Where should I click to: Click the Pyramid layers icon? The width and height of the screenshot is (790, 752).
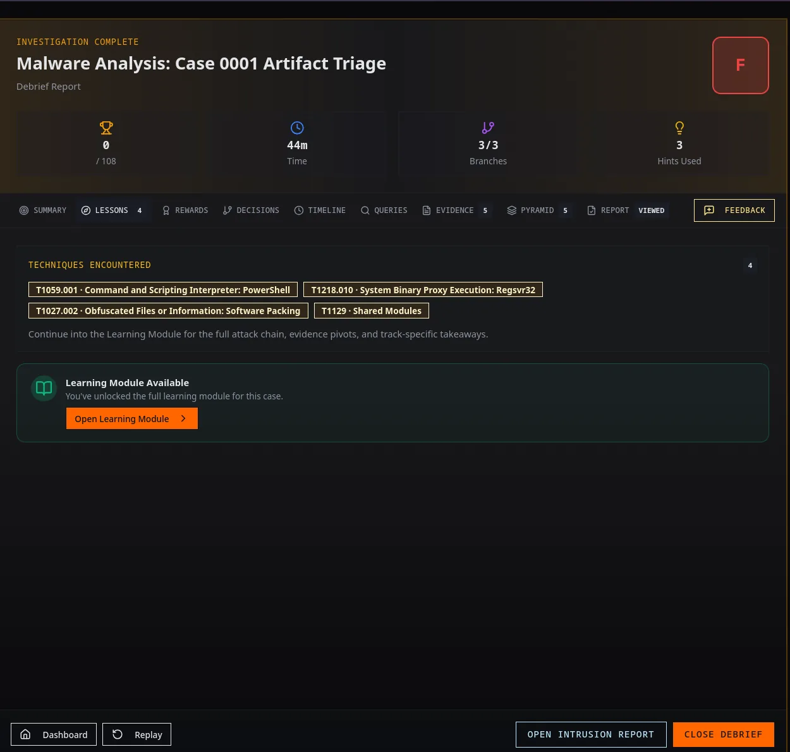pyautogui.click(x=512, y=210)
